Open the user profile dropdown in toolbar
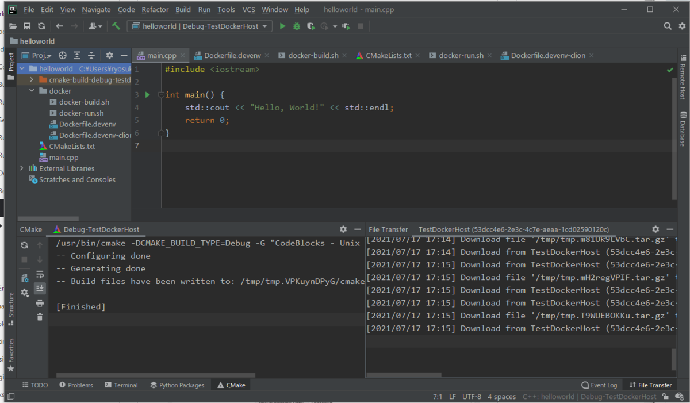 pyautogui.click(x=95, y=26)
